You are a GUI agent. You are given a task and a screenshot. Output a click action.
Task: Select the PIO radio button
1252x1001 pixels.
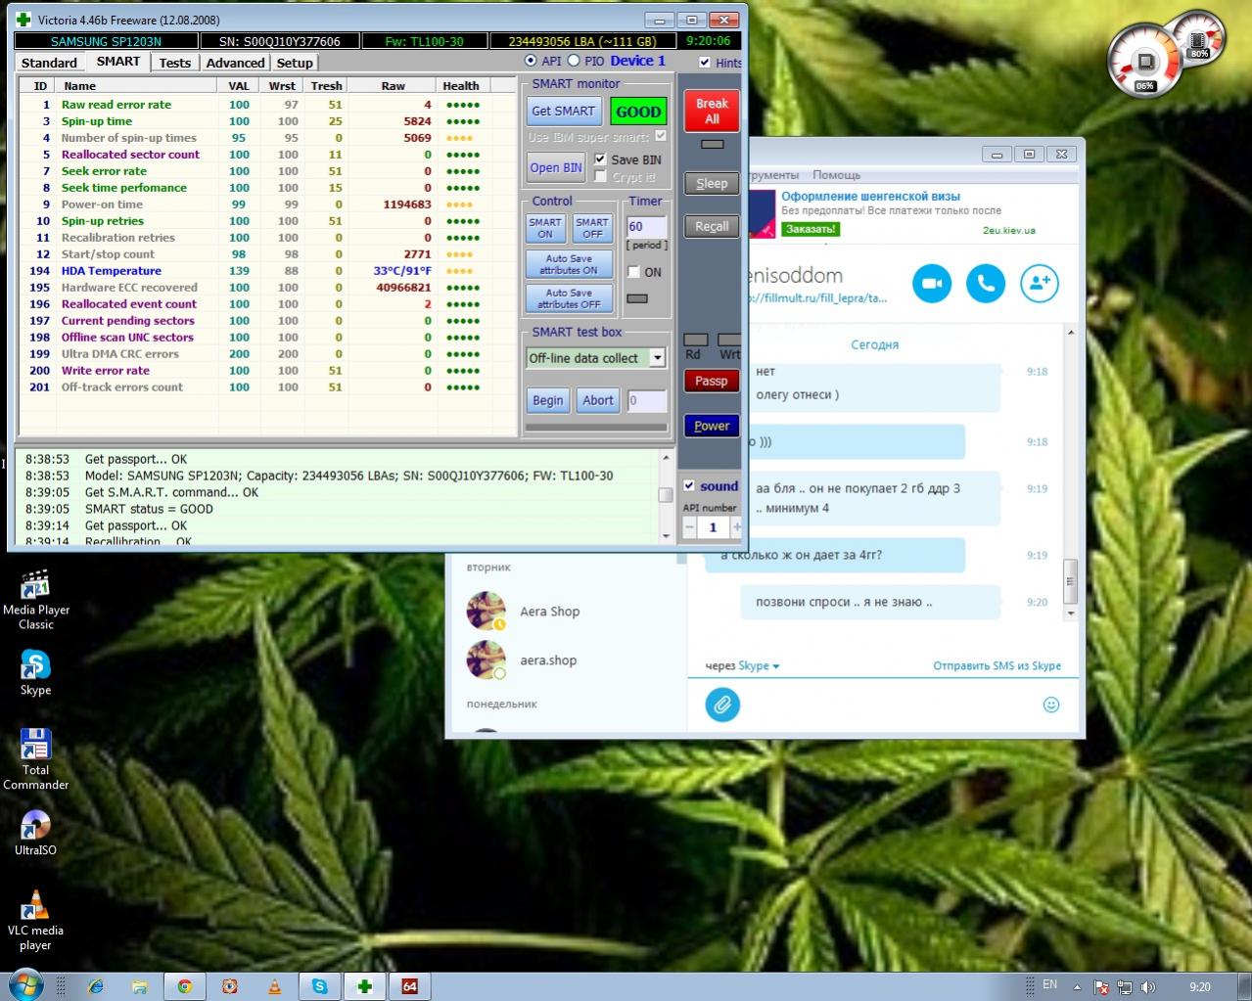click(x=574, y=61)
